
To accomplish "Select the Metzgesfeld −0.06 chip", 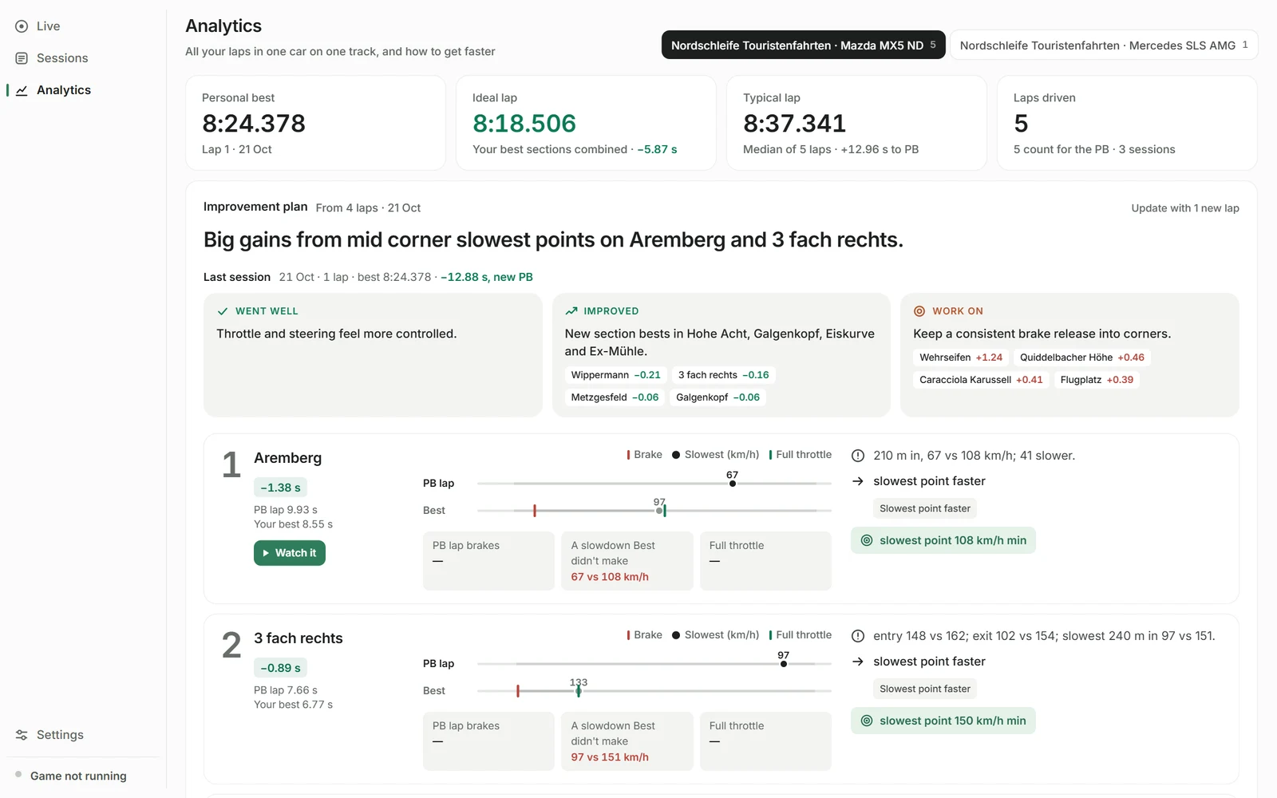I will (615, 397).
